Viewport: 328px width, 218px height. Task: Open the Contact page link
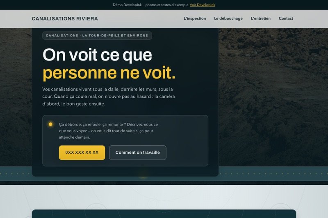286,18
